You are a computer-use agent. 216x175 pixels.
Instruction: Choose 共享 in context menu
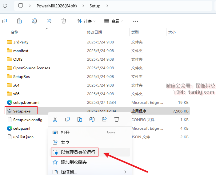click(90, 142)
